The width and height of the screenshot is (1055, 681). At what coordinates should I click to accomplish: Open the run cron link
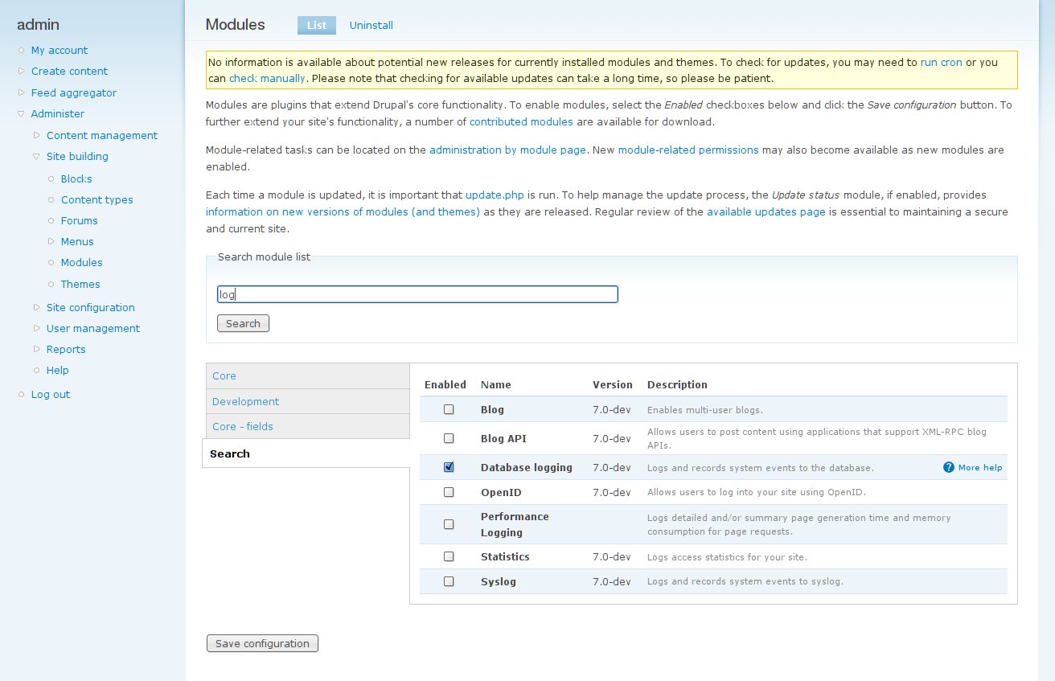941,62
